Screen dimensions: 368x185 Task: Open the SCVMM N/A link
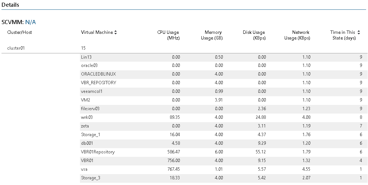31,22
